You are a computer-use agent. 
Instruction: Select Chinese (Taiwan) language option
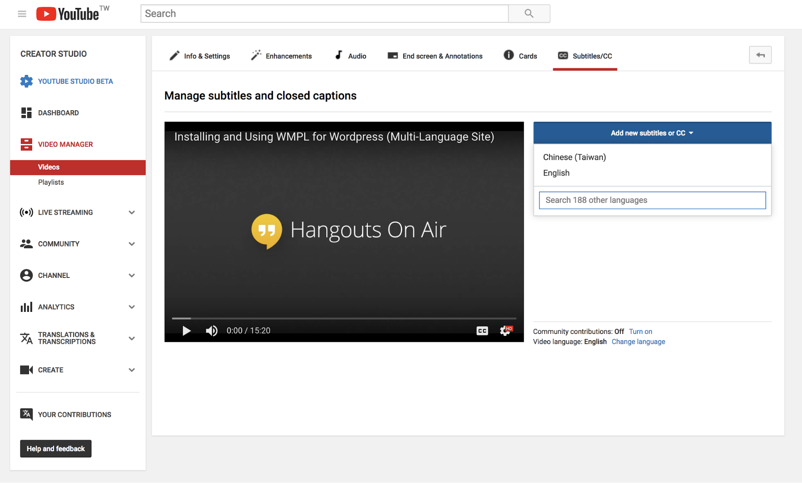(x=575, y=157)
